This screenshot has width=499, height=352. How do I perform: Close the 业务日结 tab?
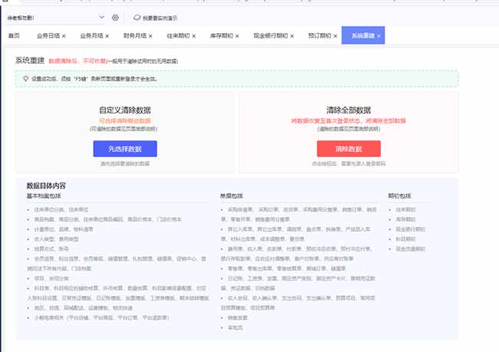pos(64,36)
